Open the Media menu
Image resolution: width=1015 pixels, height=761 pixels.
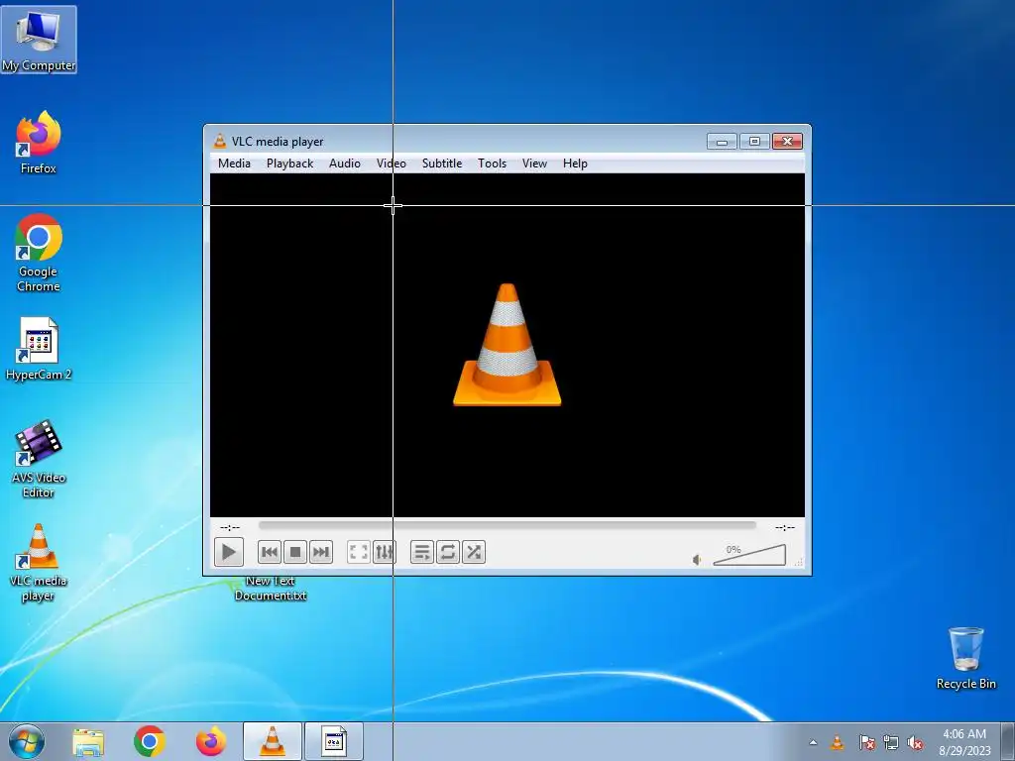[234, 163]
